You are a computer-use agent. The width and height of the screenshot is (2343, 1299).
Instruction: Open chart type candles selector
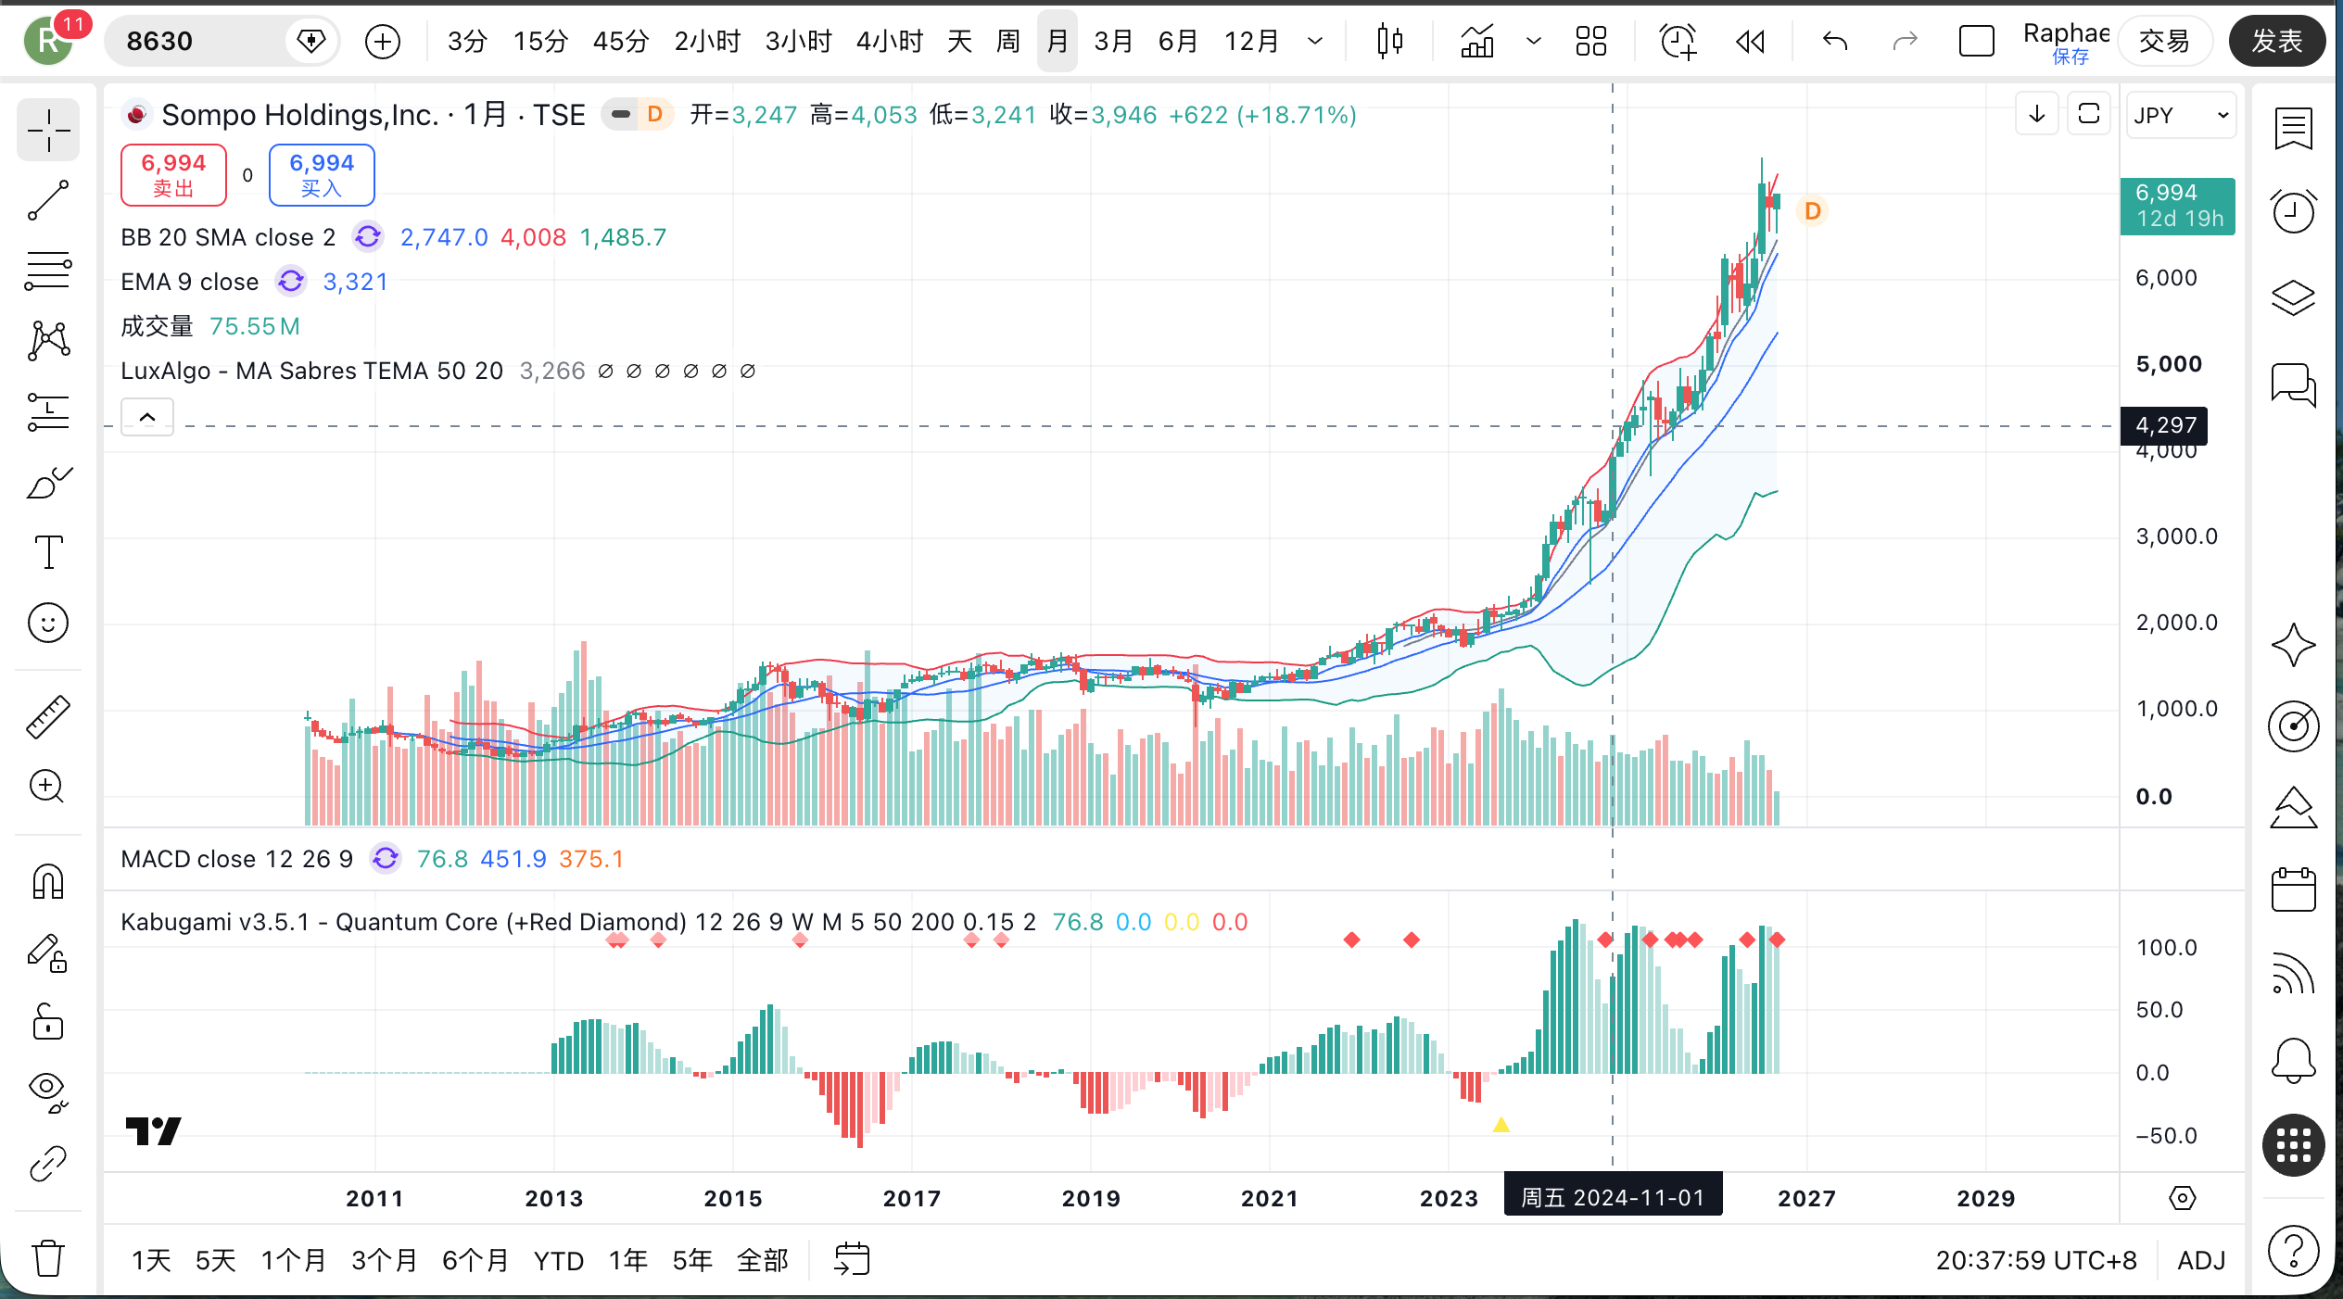coord(1389,41)
